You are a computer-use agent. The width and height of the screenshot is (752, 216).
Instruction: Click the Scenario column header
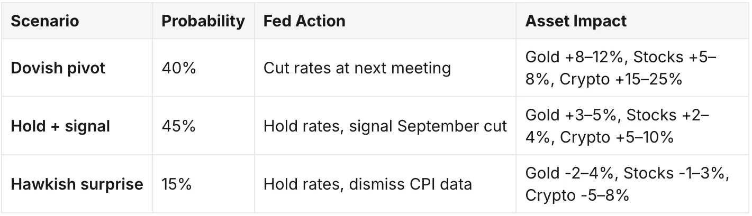point(77,21)
